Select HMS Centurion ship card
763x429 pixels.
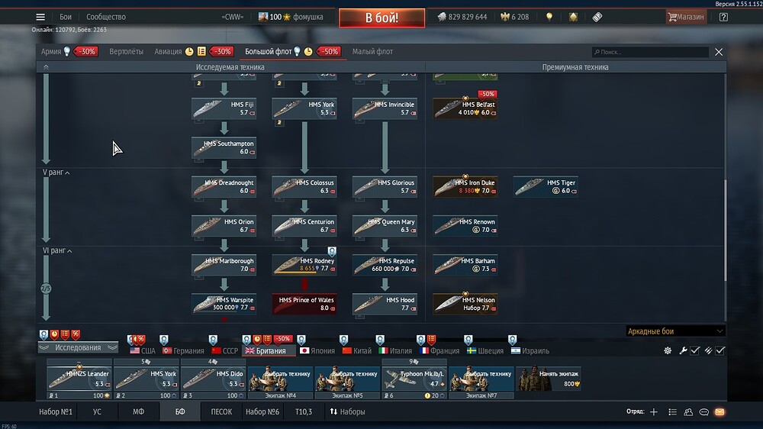pos(304,226)
